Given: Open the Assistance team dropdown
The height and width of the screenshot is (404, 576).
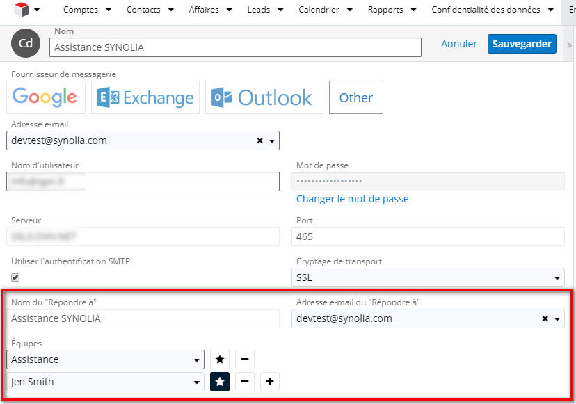Looking at the screenshot, I should tap(106, 359).
